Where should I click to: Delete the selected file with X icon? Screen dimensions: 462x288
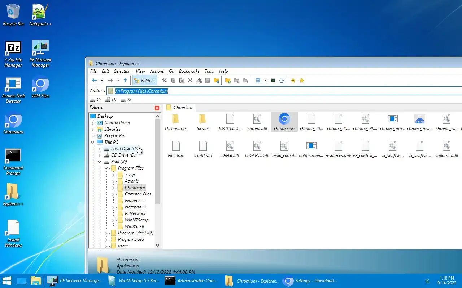pyautogui.click(x=190, y=80)
